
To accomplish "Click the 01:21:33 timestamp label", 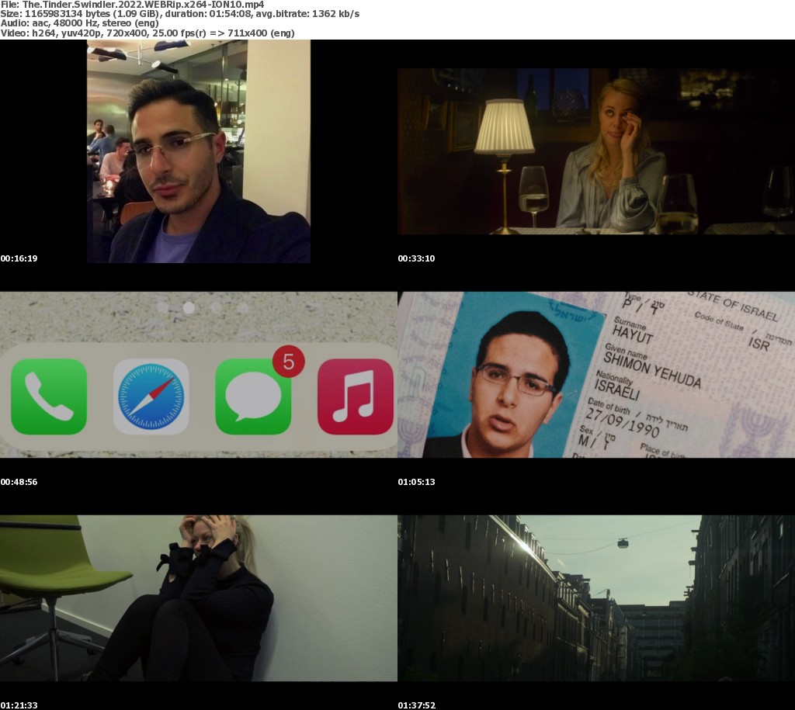I will [19, 705].
